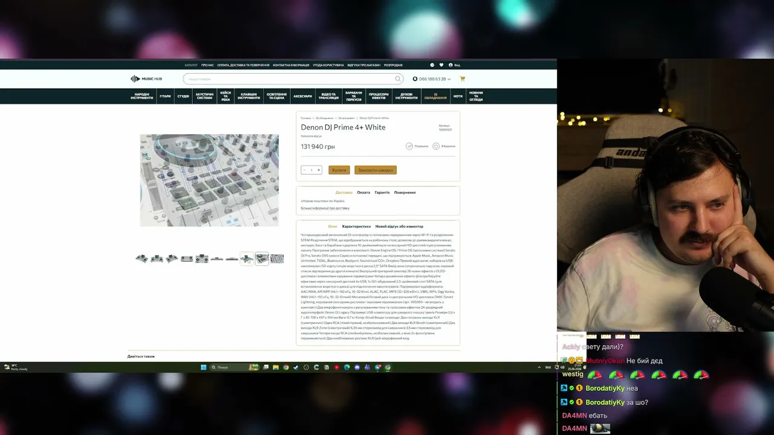Select the first product thumbnail in the gallery strip
This screenshot has height=435, width=774.
(142, 259)
